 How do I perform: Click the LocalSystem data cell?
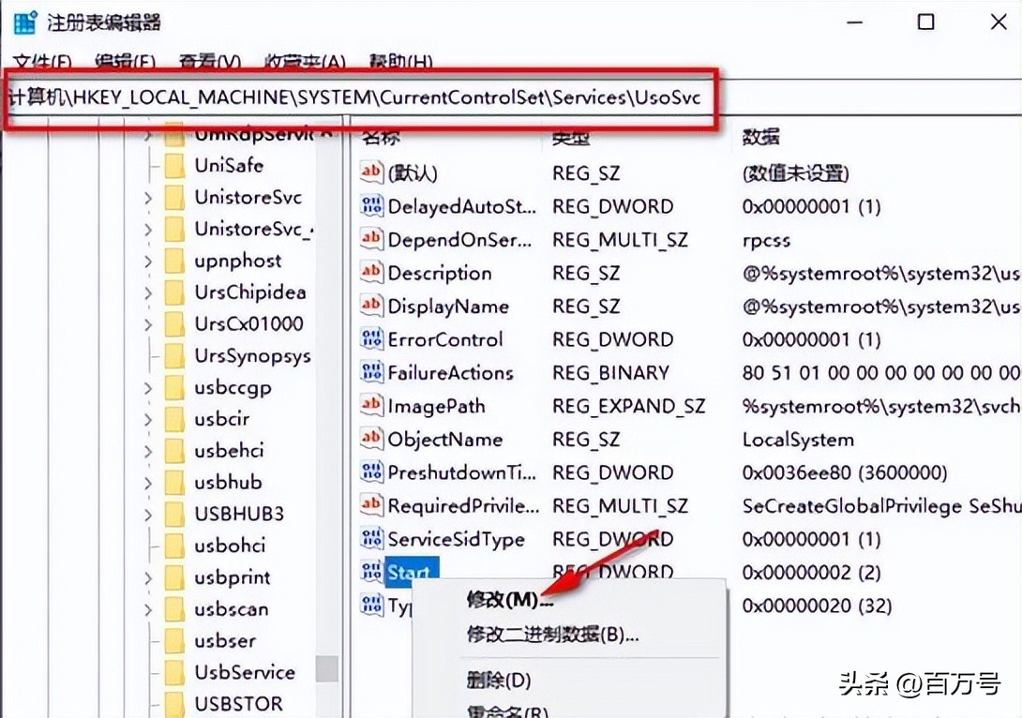(x=798, y=440)
